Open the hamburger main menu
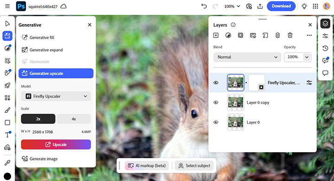This screenshot has height=181, width=334. [7, 6]
